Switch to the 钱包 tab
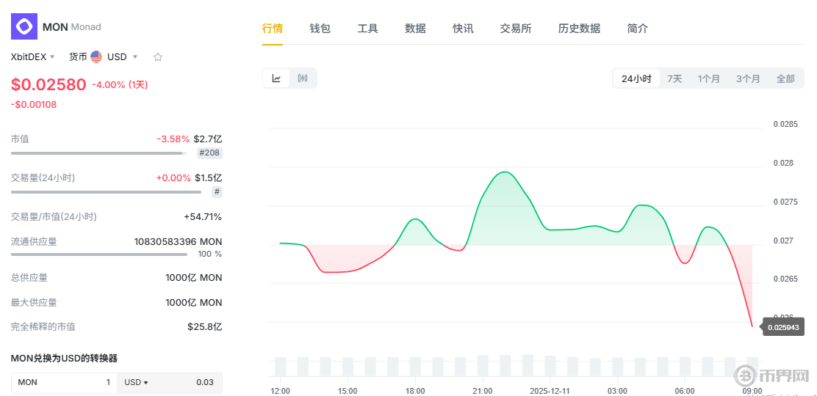This screenshot has height=396, width=817. click(x=320, y=29)
